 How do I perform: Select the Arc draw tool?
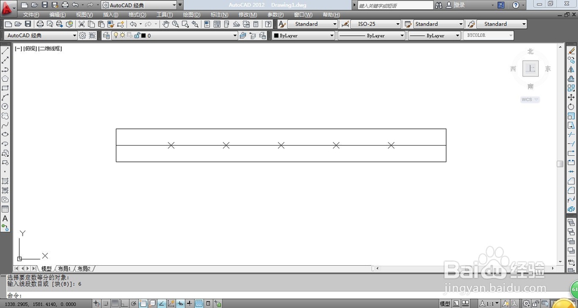coord(5,97)
